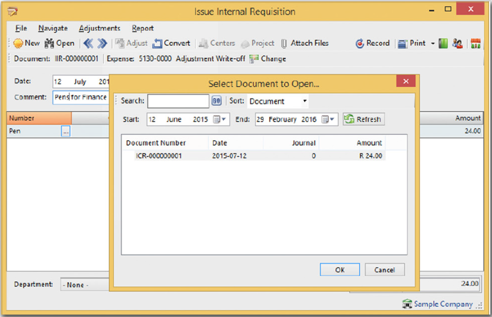492x317 pixels.
Task: Click the Refresh button in dialog
Action: pyautogui.click(x=363, y=119)
